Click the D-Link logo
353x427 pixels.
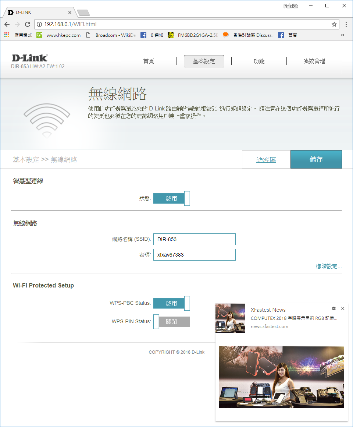click(30, 58)
